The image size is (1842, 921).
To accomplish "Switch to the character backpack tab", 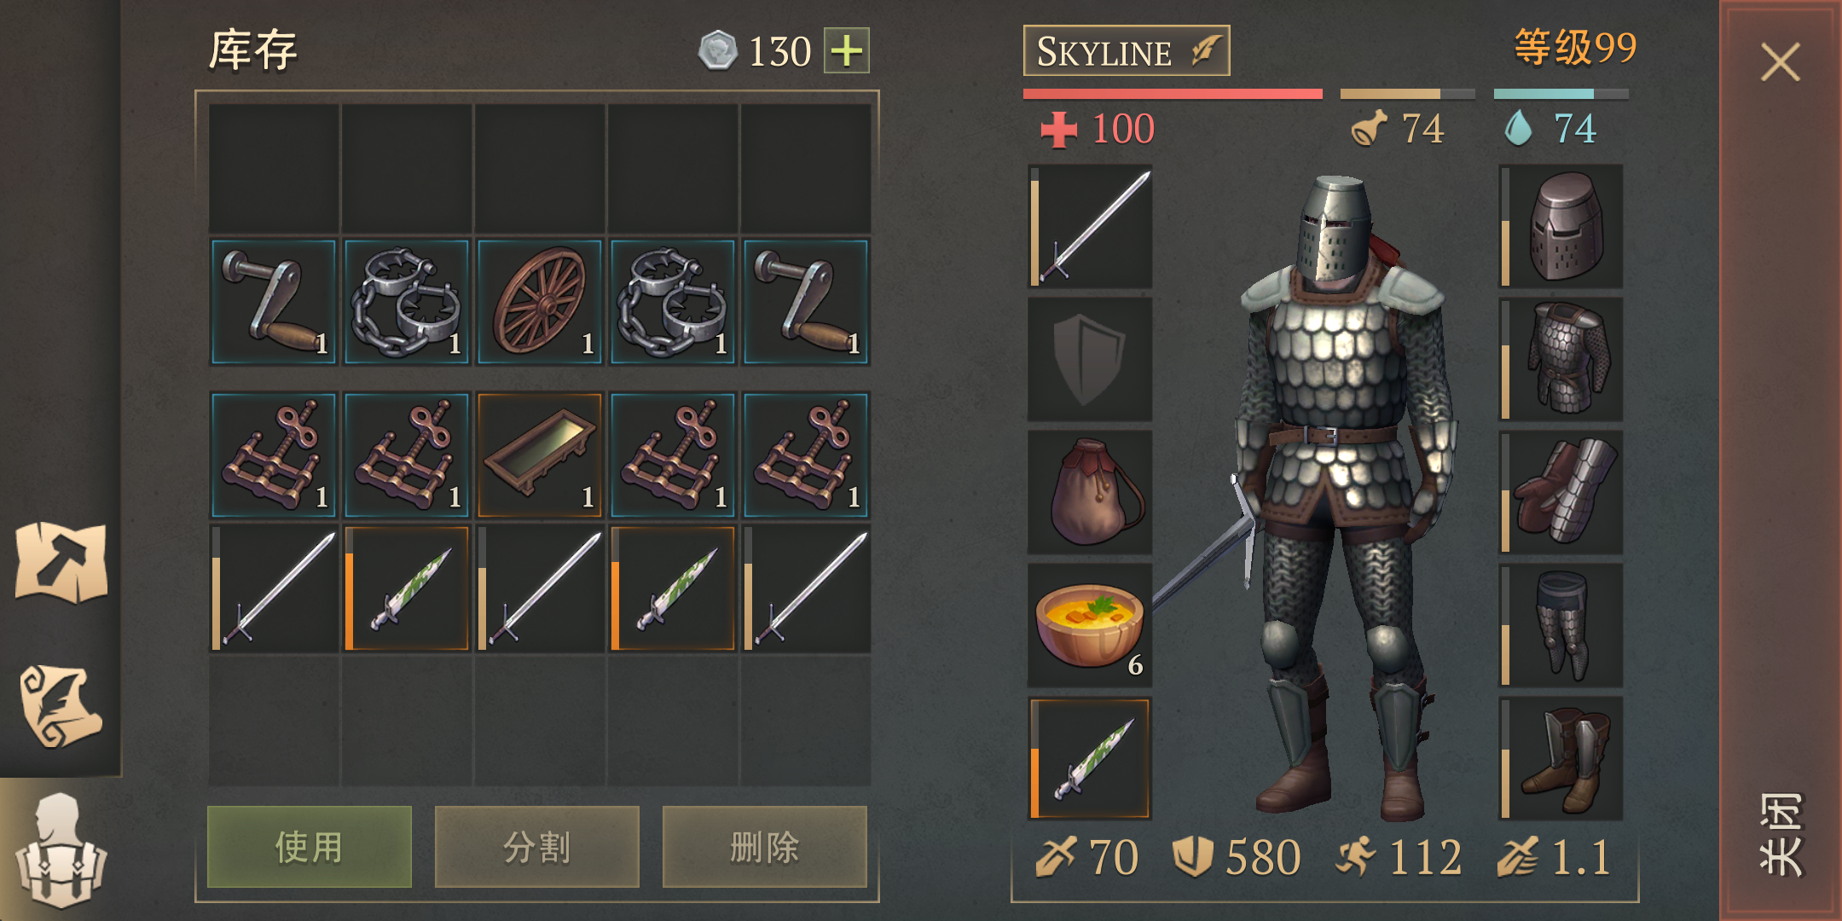I will pyautogui.click(x=61, y=849).
